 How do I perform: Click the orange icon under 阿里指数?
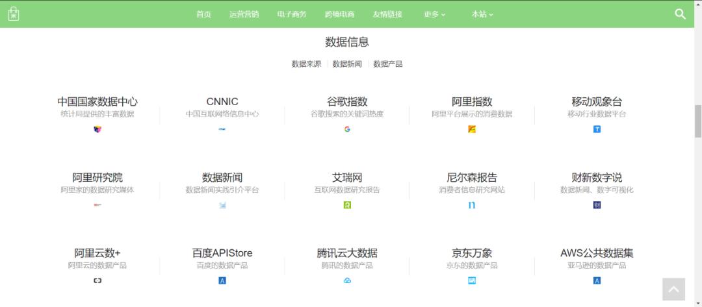(472, 129)
